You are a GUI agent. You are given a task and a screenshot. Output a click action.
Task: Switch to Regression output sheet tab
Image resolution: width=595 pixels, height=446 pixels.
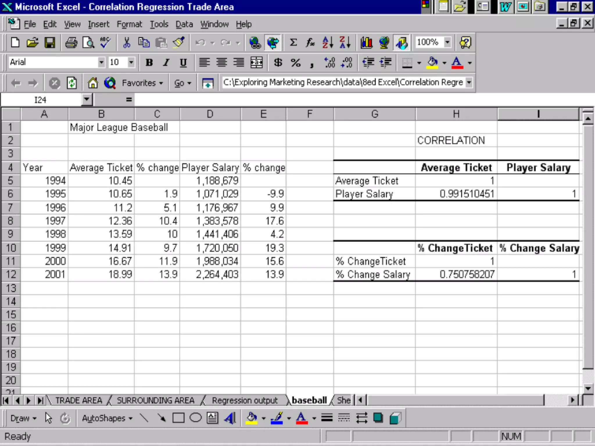click(244, 400)
